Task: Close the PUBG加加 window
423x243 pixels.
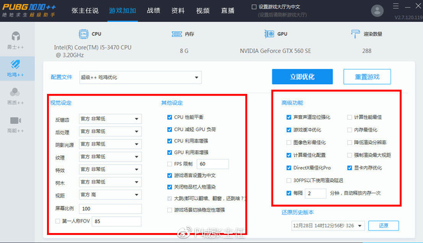Action: click(418, 6)
